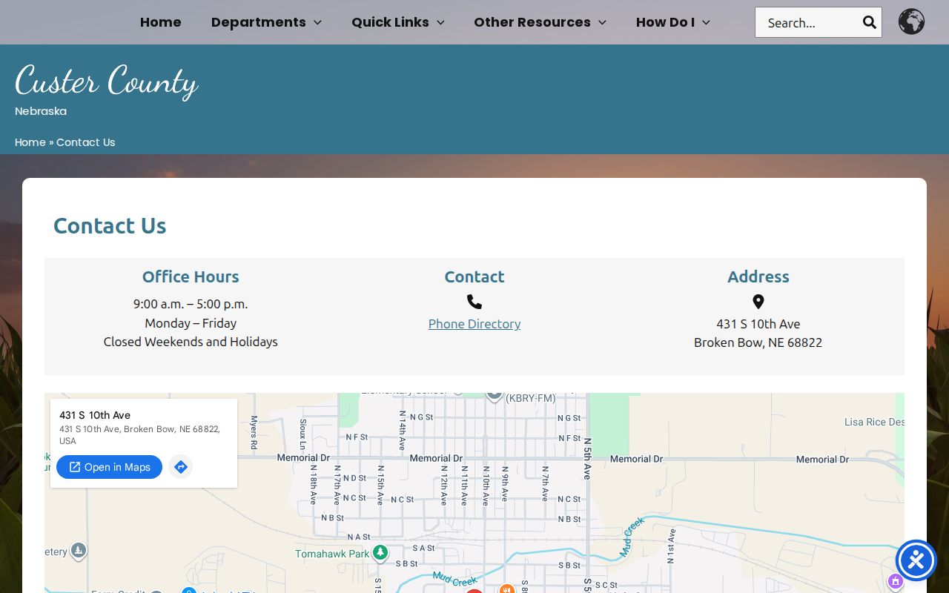Click the Office Hours heading

pos(191,276)
